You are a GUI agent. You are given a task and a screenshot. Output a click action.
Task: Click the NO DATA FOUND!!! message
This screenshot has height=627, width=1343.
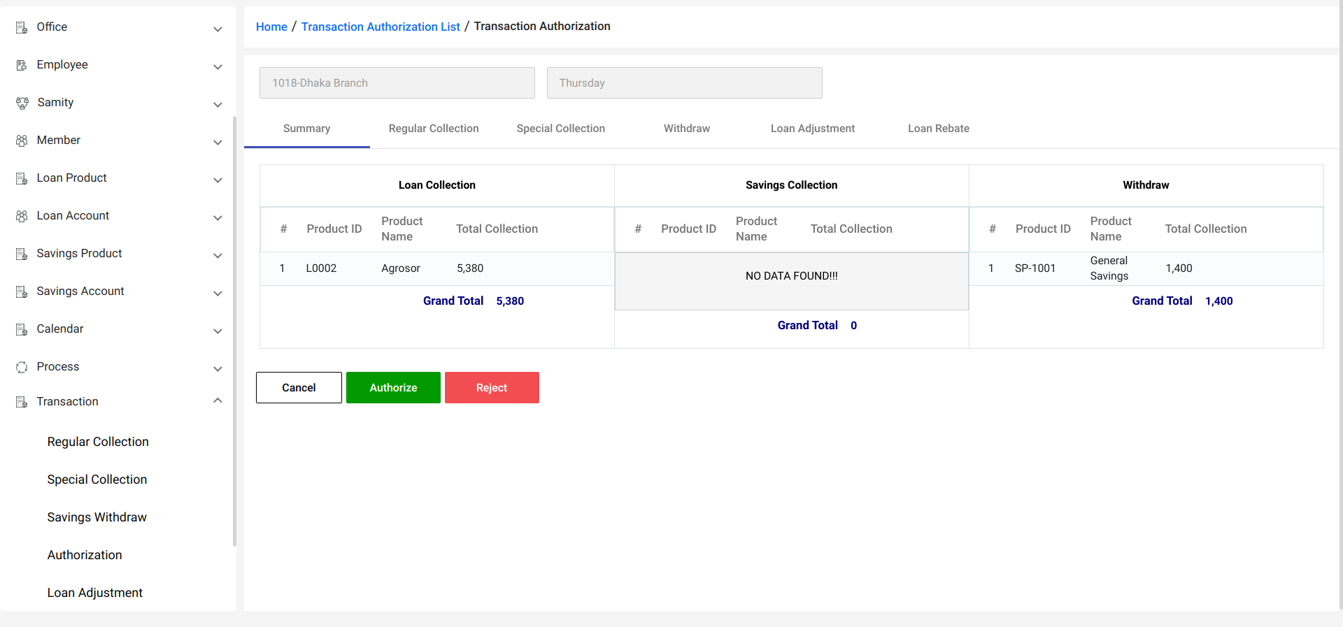click(x=792, y=276)
